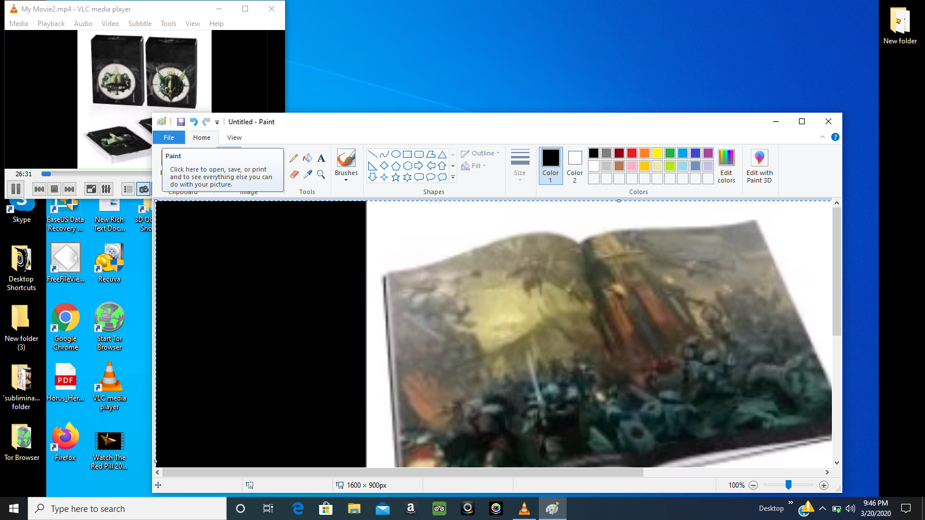Image resolution: width=925 pixels, height=520 pixels.
Task: Open the Action Center notifications button
Action: pos(906,508)
